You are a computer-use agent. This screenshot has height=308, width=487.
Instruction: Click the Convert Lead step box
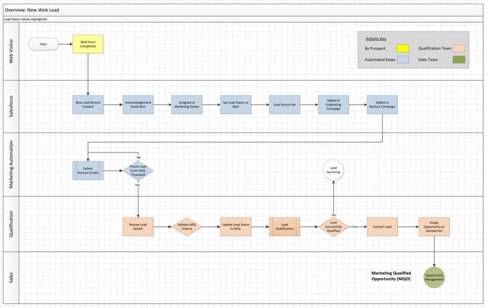382,226
